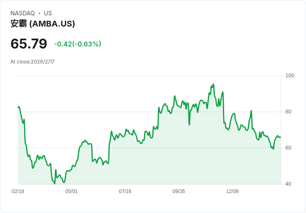The height and width of the screenshot is (213, 306).
Task: Click the chart line's leftmost starting point
Action: click(18, 107)
